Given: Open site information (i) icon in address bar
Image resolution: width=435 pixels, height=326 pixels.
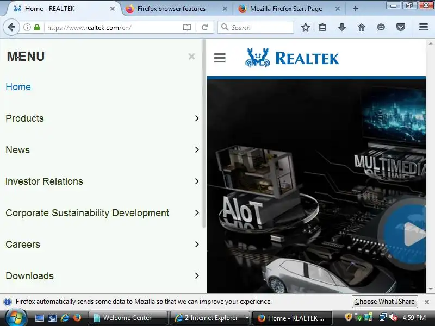Looking at the screenshot, I should point(27,28).
